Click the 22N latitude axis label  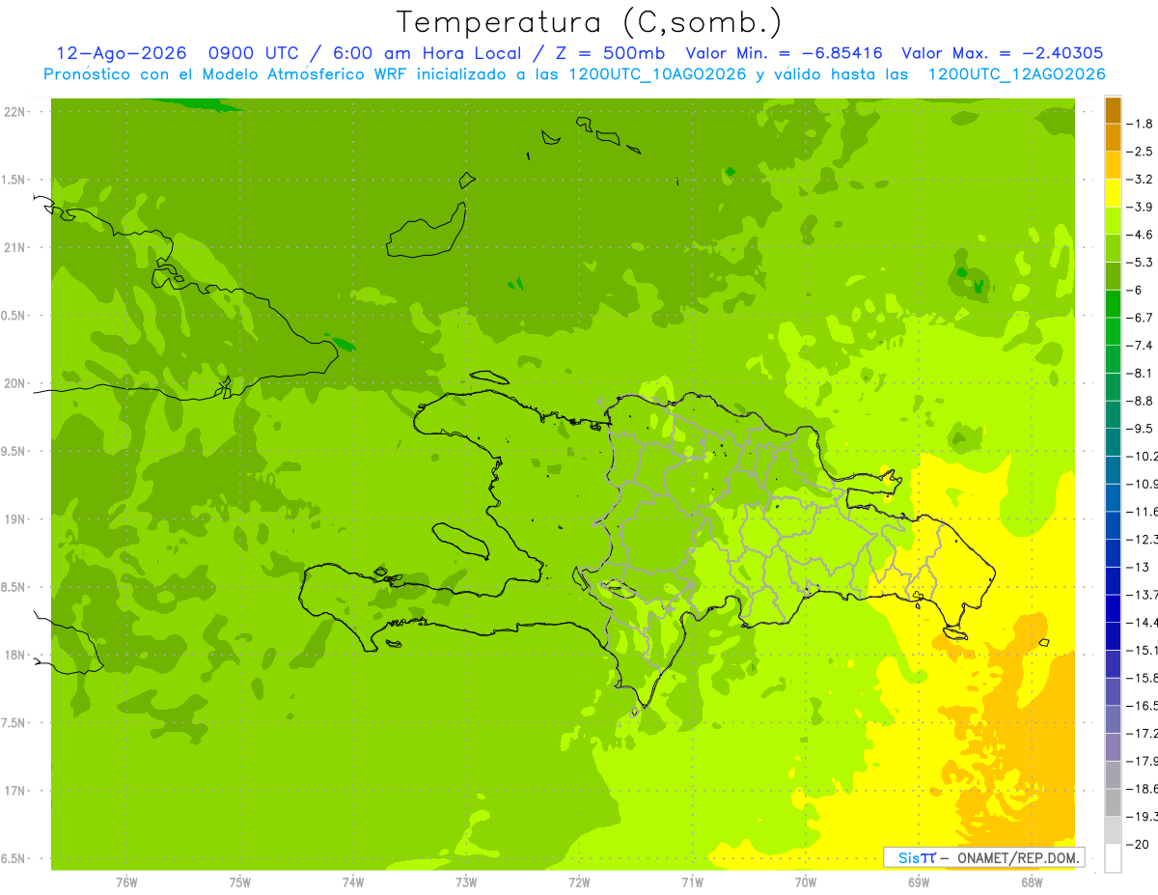15,112
